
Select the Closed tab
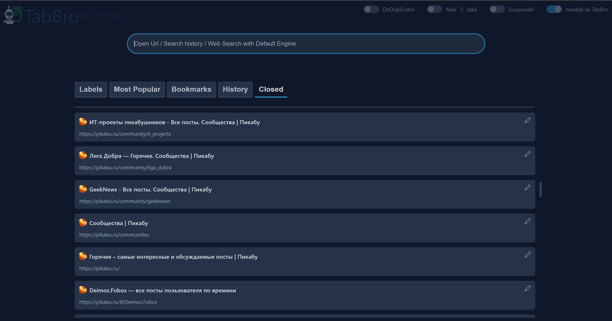coord(271,89)
